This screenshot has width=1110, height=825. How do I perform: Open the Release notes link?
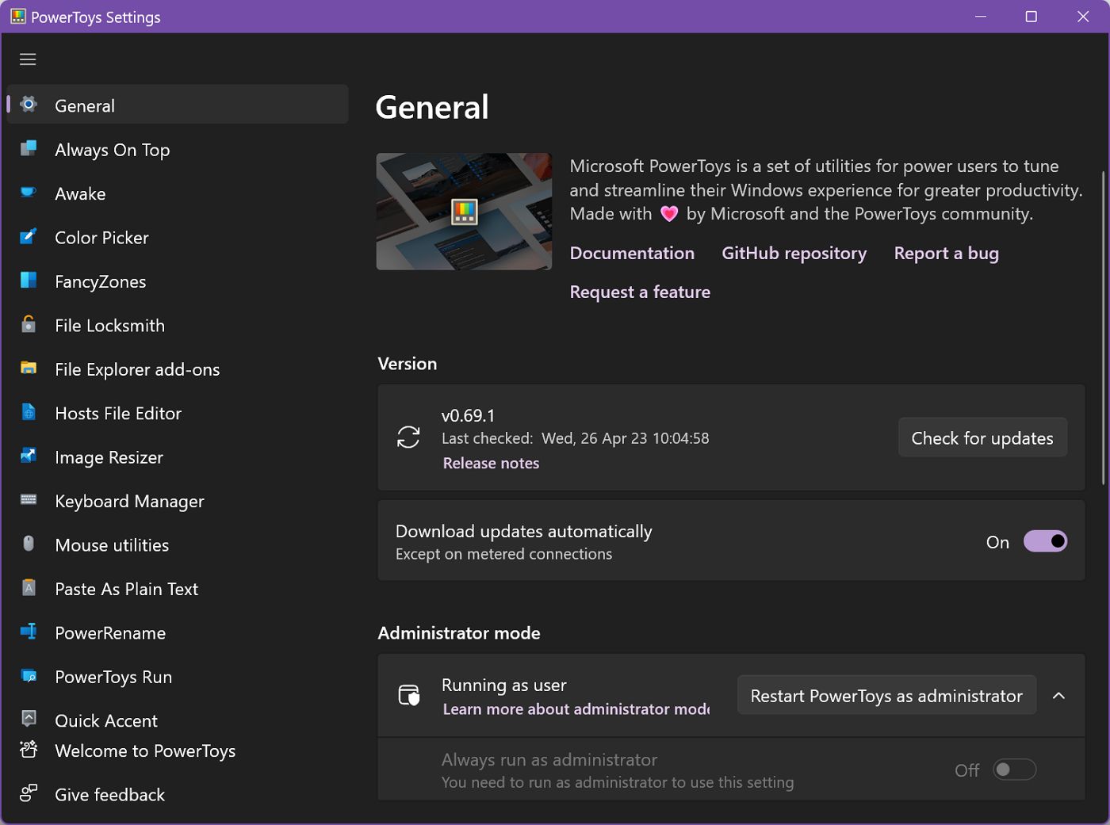[x=491, y=463]
